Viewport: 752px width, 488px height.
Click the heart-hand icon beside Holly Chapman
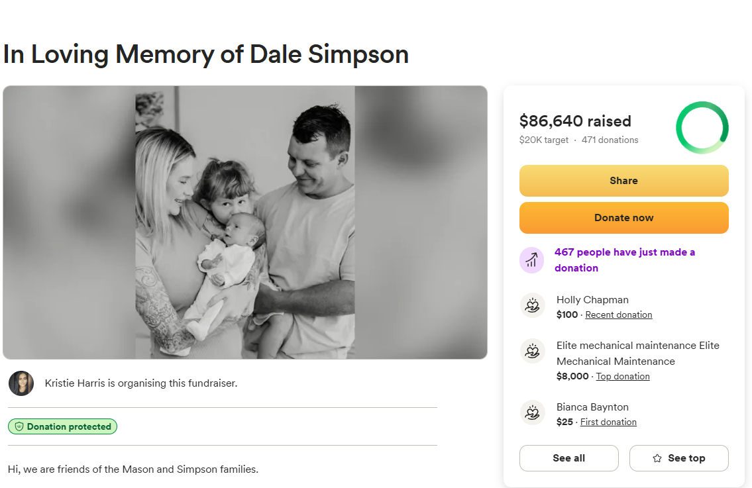[532, 306]
